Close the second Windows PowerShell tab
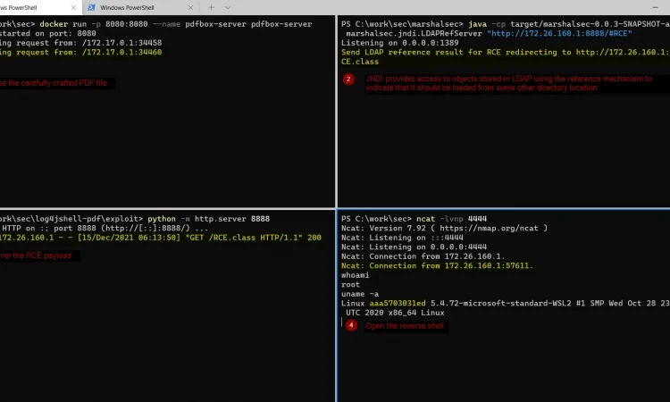This screenshot has width=670, height=402. (190, 8)
